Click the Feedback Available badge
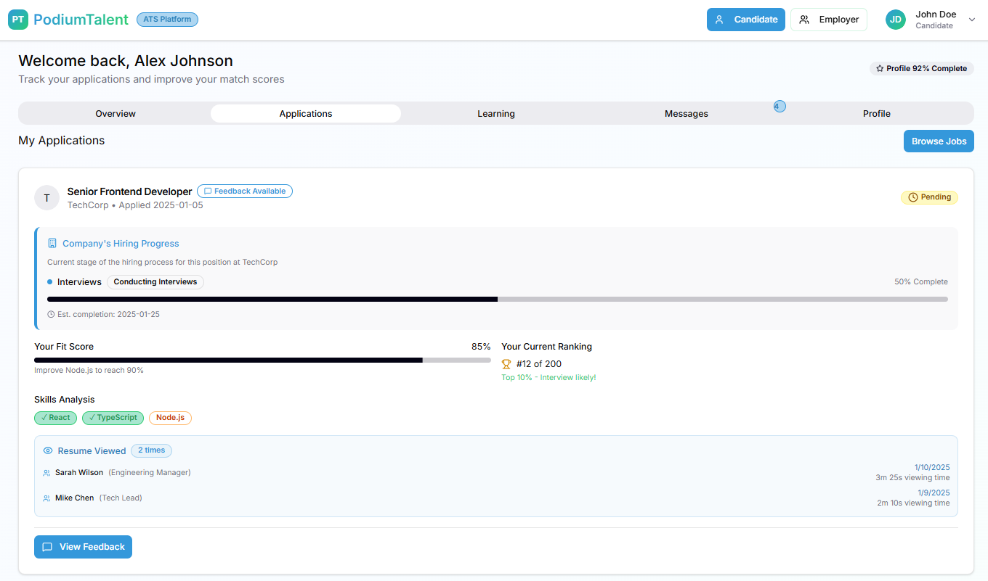Viewport: 988px width, 581px height. click(245, 191)
